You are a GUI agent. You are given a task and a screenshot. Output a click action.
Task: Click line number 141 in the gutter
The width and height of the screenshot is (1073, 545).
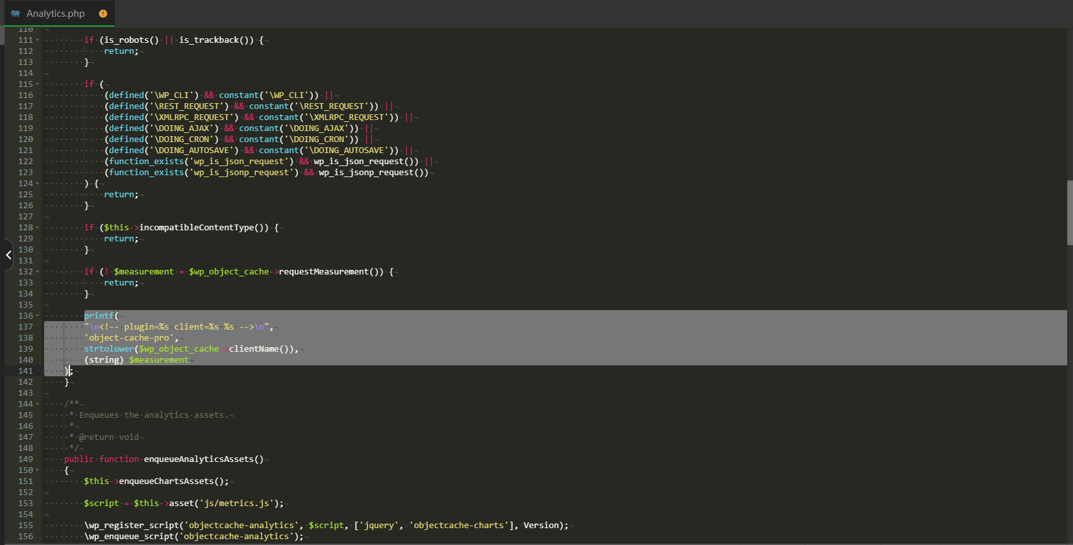pyautogui.click(x=25, y=371)
